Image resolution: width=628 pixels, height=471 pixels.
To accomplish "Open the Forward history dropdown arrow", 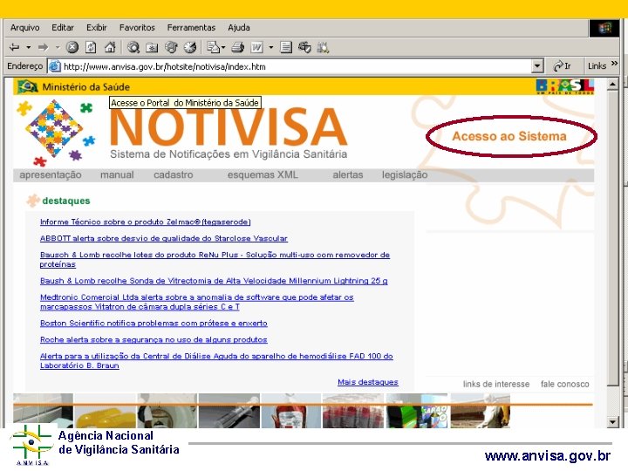I will 58,48.
